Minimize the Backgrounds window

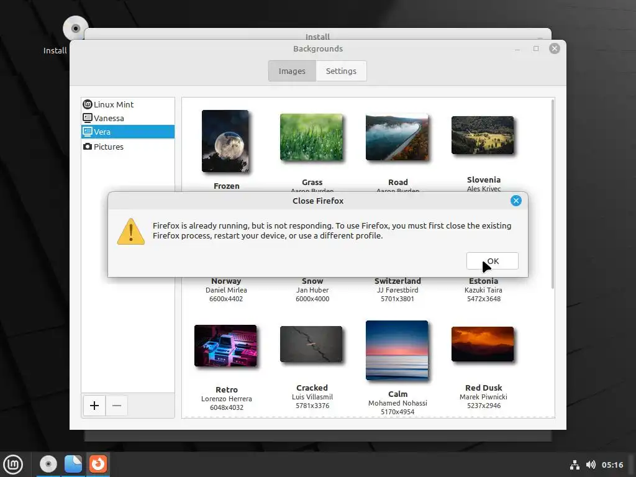517,49
